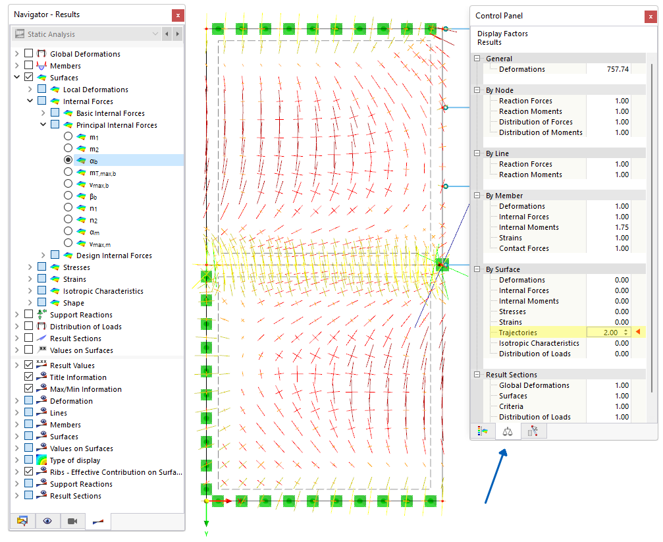
Task: Select the Strains tree item in Navigator
Action: click(74, 279)
